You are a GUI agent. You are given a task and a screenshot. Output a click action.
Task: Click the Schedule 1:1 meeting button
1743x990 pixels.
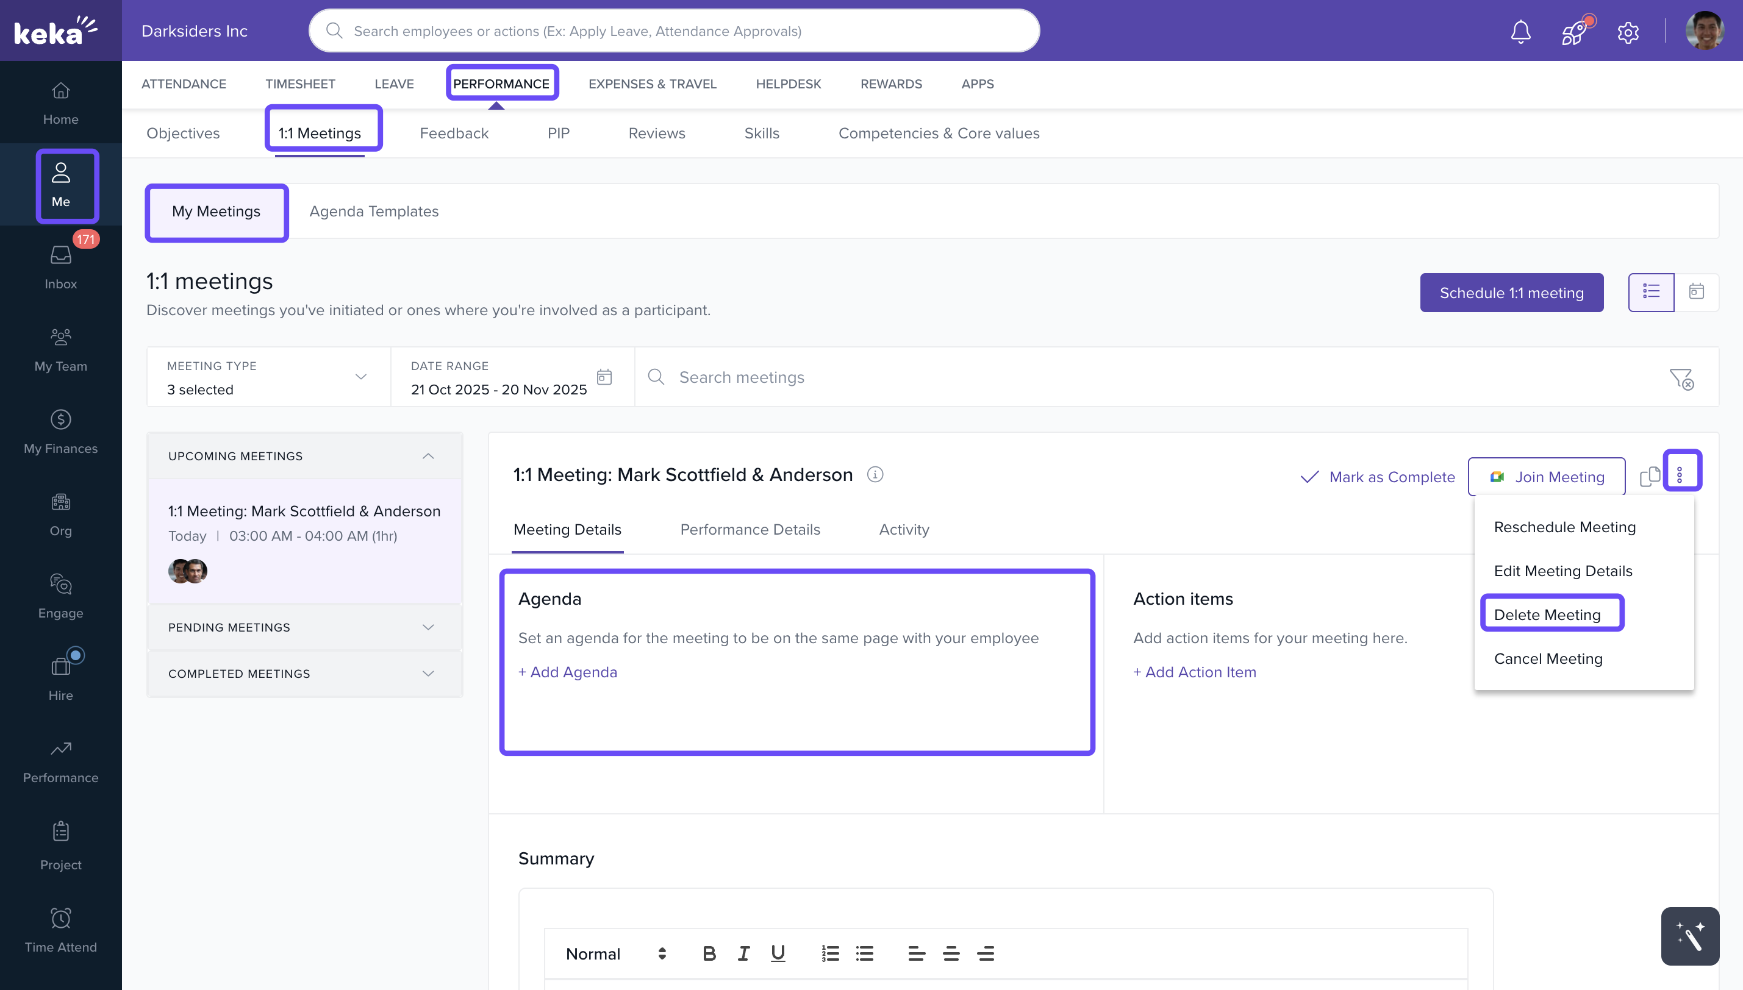coord(1511,293)
